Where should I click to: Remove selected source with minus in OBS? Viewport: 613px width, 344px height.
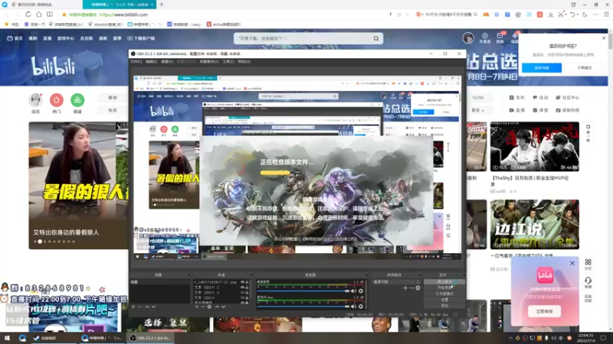(x=203, y=307)
